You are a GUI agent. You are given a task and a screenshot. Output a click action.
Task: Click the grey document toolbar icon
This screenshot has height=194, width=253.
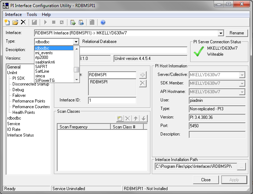(x=92, y=22)
